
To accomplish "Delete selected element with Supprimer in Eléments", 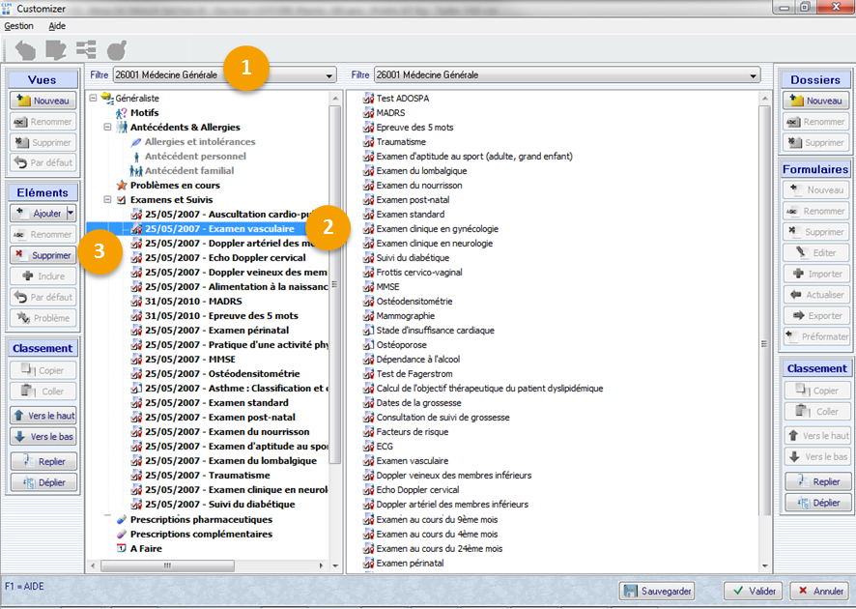I will point(43,255).
